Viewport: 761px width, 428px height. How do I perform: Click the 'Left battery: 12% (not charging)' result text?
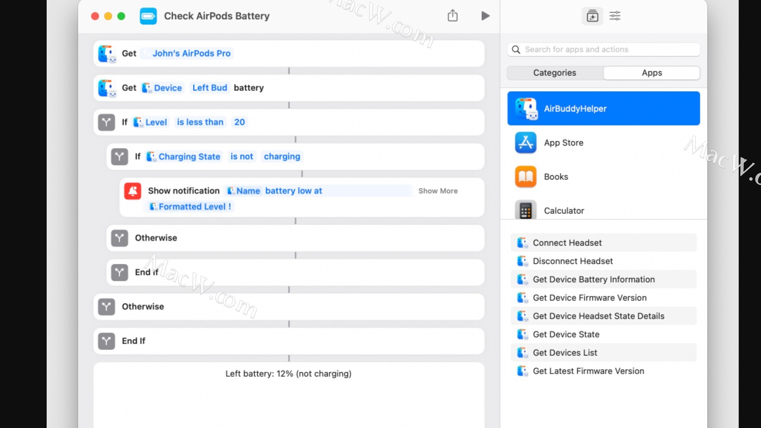[x=289, y=374]
